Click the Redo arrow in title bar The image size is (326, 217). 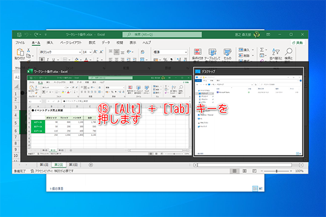[36, 34]
